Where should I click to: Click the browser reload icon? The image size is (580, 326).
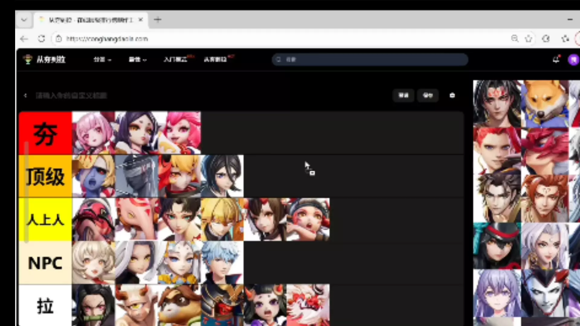pyautogui.click(x=41, y=39)
